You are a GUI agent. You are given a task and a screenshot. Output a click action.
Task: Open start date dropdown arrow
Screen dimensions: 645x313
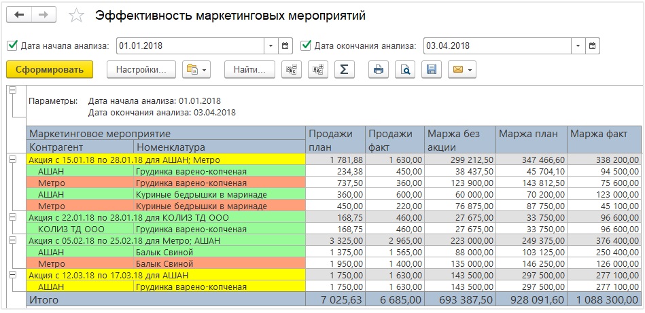[x=271, y=46]
